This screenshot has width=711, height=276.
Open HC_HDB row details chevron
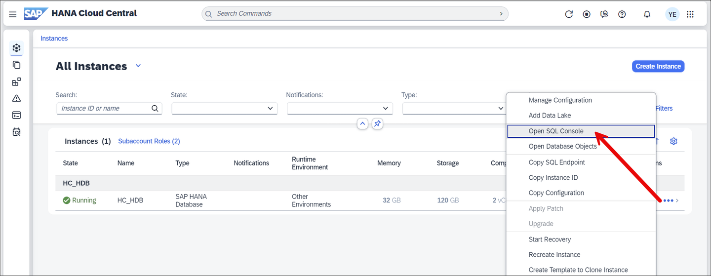coord(677,200)
